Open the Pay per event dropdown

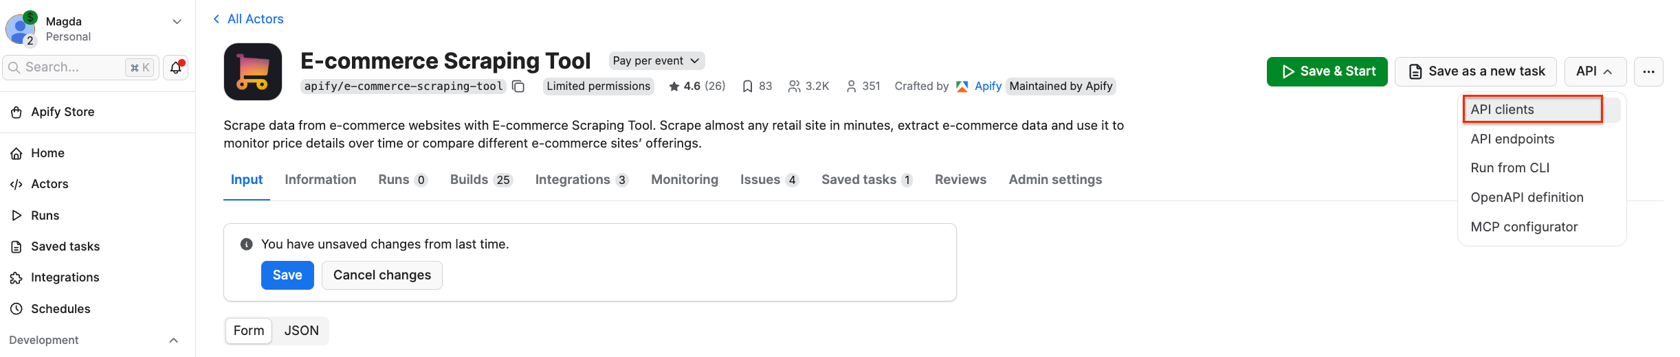point(656,61)
